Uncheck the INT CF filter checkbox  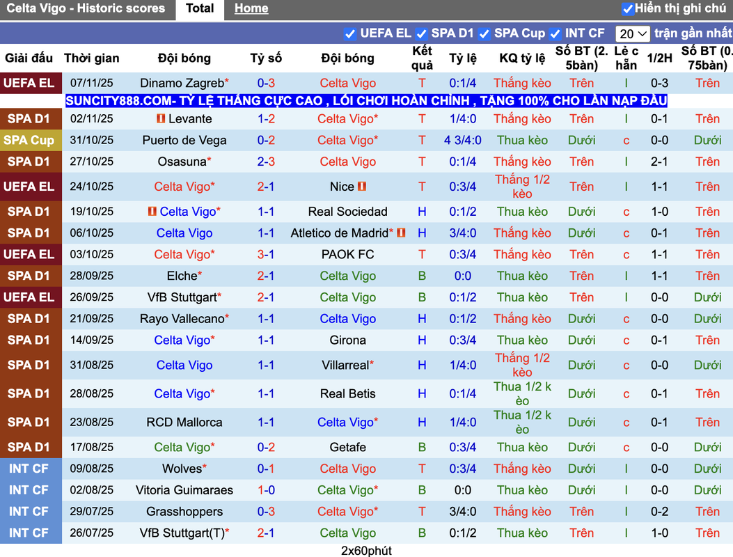[x=555, y=33]
